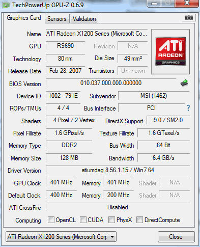Click Default Clock row Memory 200 MHz
This screenshot has height=247, width=200.
(x=118, y=195)
